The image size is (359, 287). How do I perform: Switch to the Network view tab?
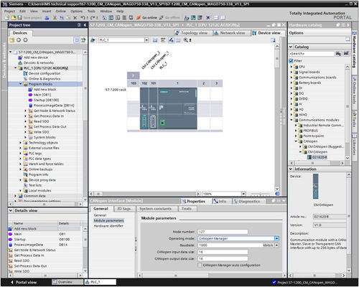click(230, 33)
